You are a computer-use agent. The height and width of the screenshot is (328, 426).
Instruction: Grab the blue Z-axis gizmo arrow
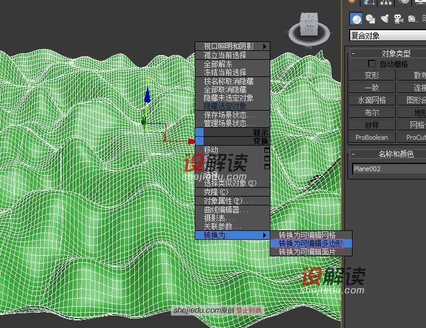[x=147, y=95]
